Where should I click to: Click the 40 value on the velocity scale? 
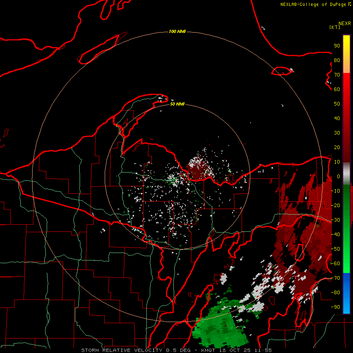[x=337, y=118]
